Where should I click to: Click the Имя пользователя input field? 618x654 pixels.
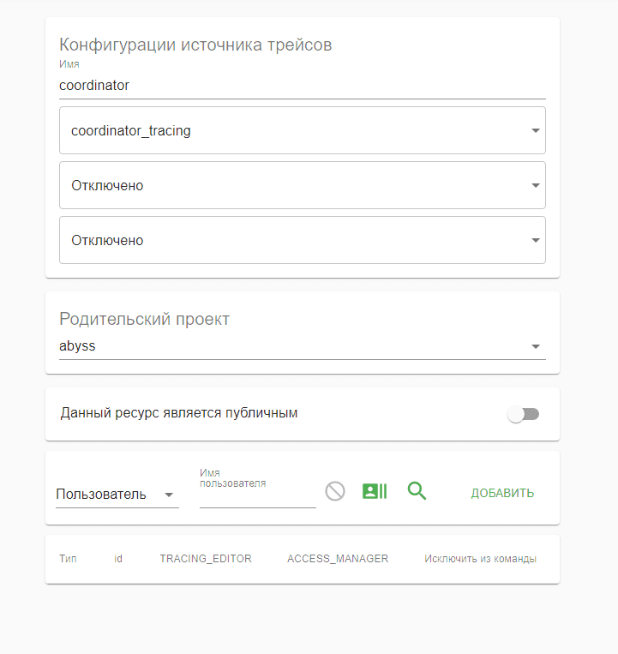[257, 496]
